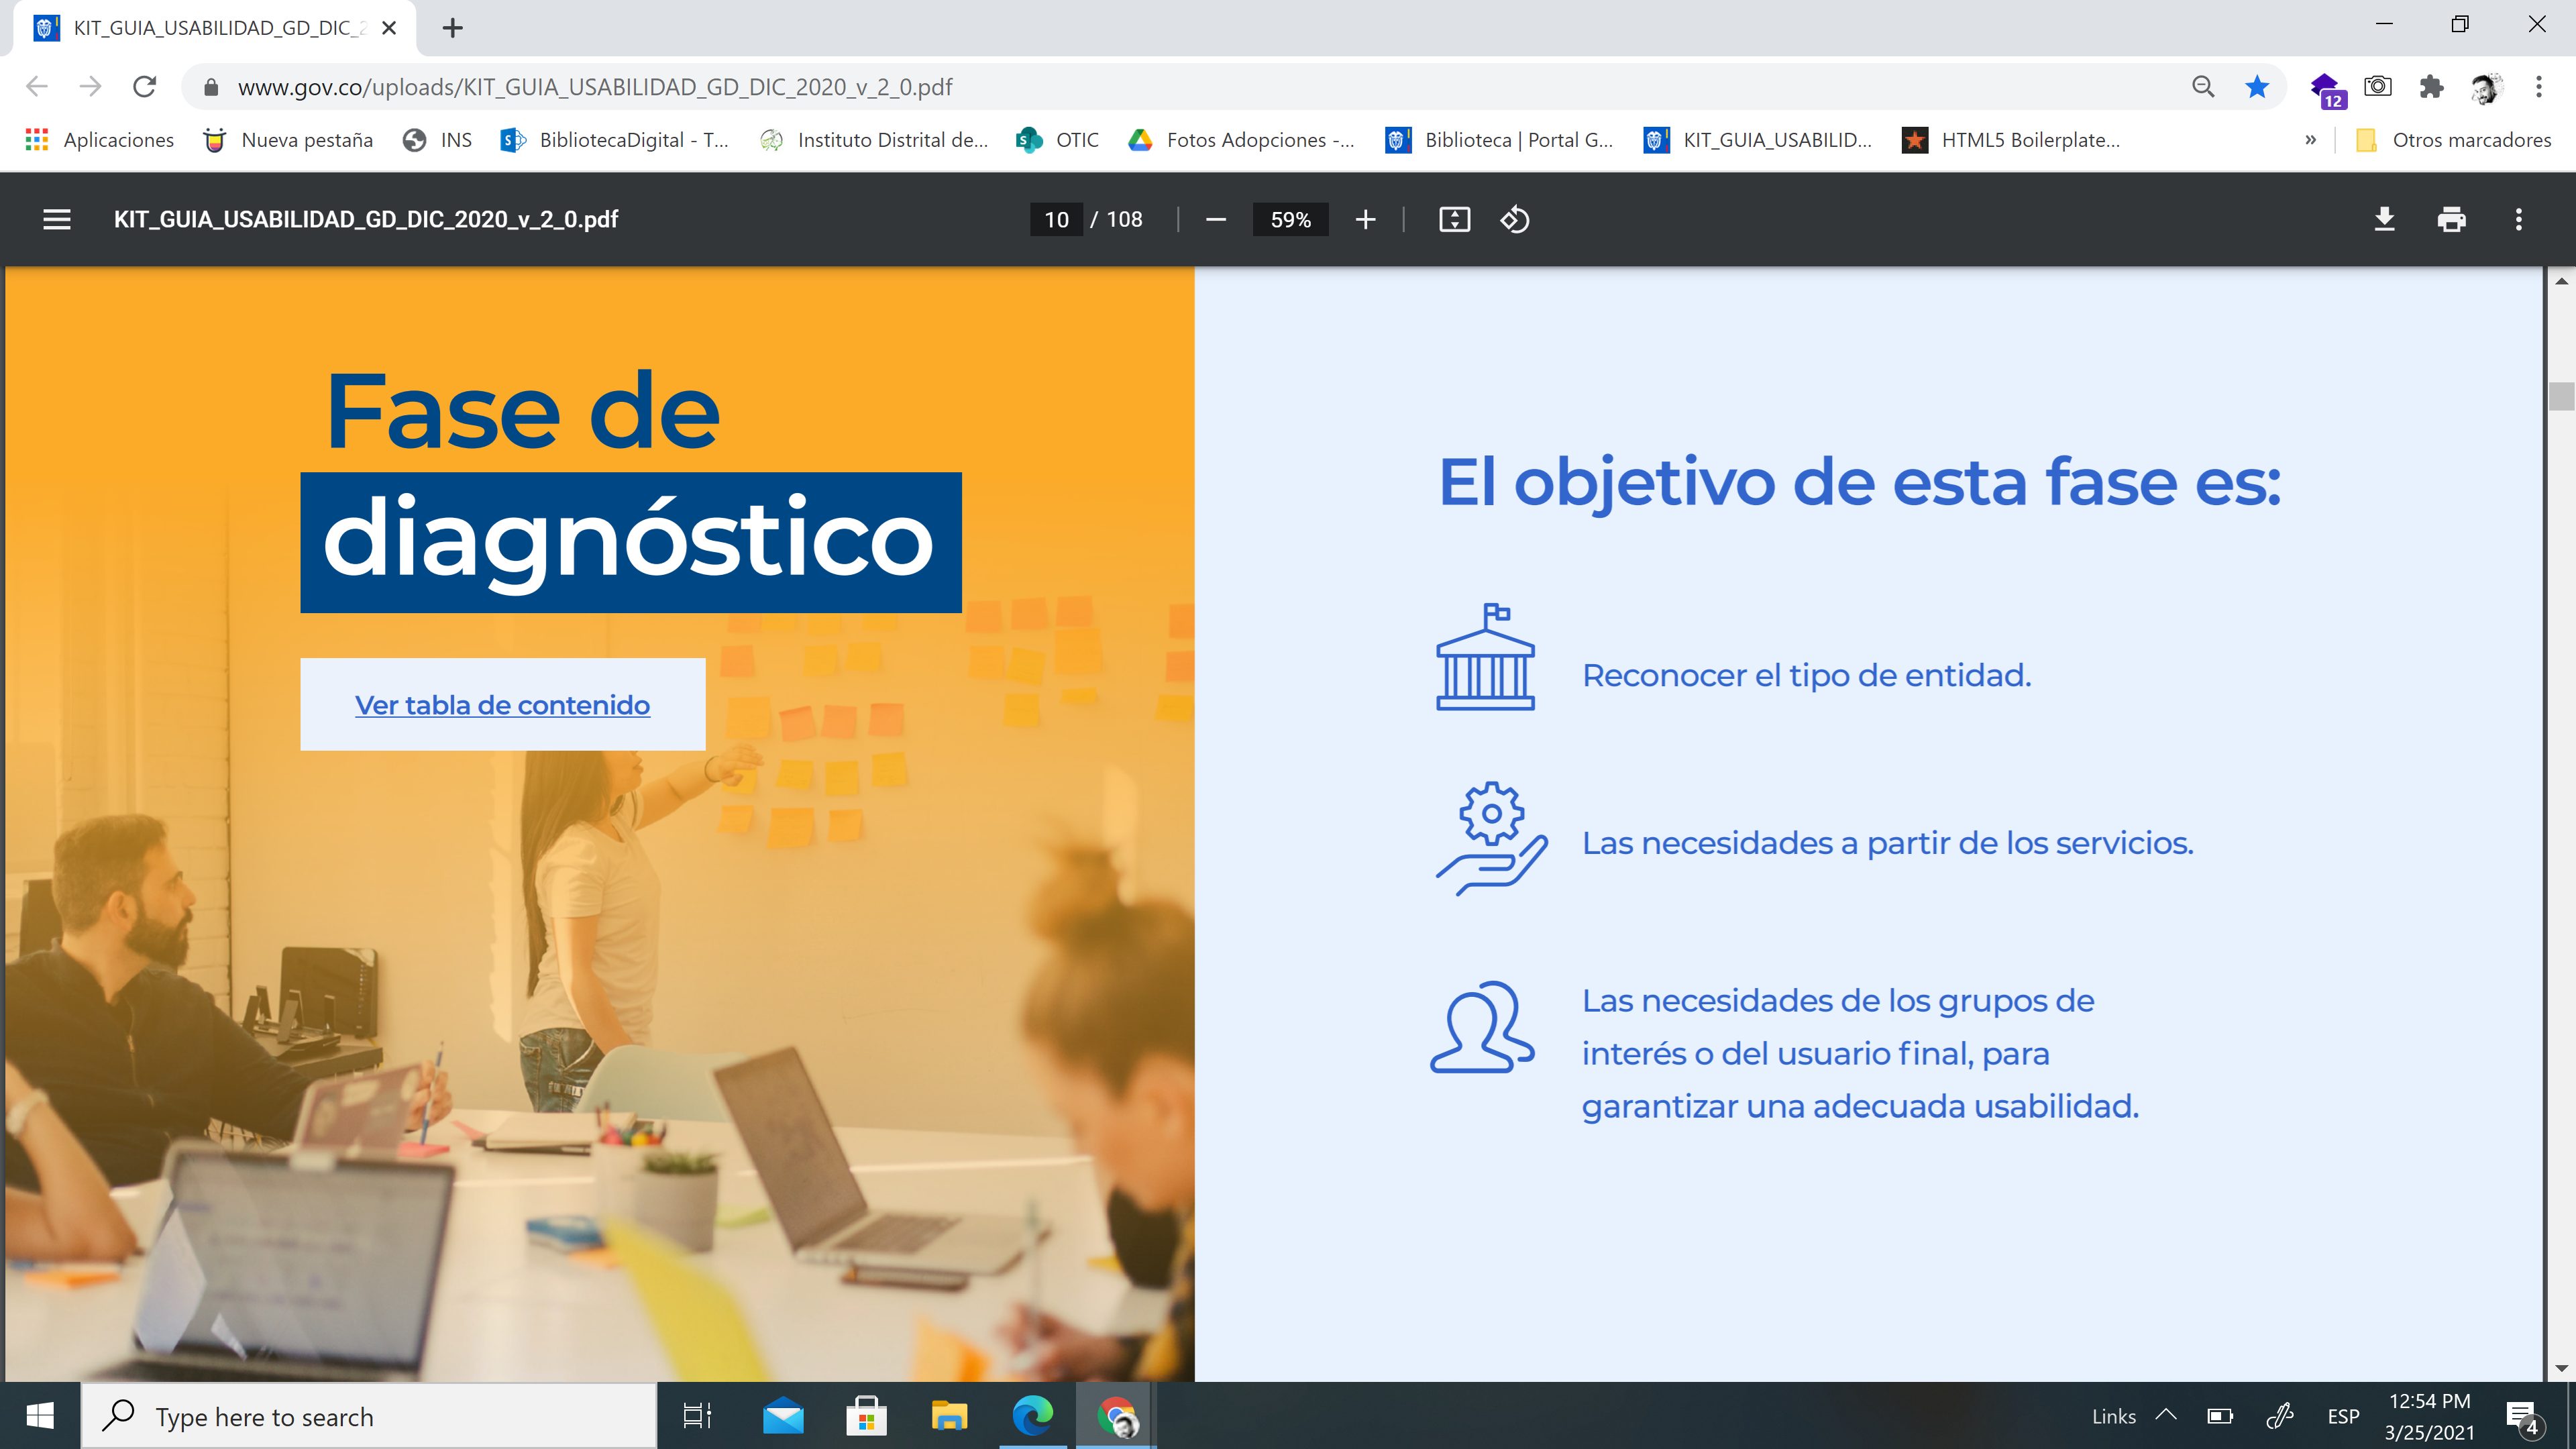Zoom in on the PDF
The width and height of the screenshot is (2576, 1449).
click(1366, 219)
